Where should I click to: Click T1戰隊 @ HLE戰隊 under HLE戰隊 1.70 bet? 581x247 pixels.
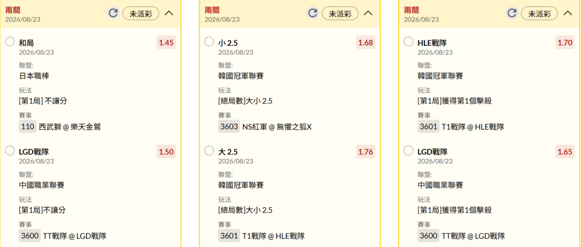[473, 127]
